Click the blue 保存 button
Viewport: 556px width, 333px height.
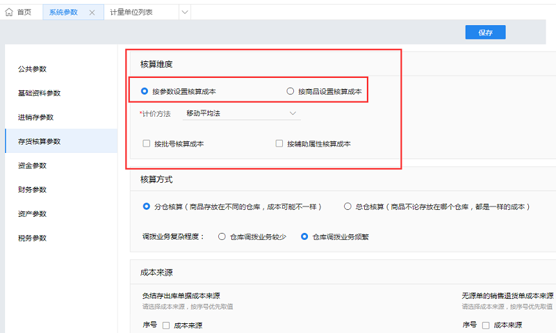(485, 33)
